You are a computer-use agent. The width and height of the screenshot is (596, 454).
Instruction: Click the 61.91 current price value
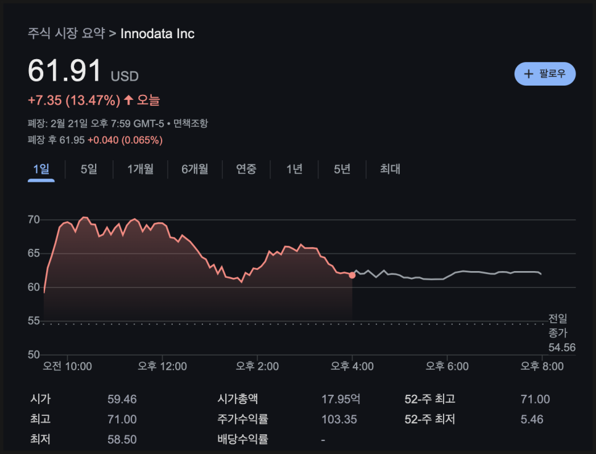(x=64, y=71)
